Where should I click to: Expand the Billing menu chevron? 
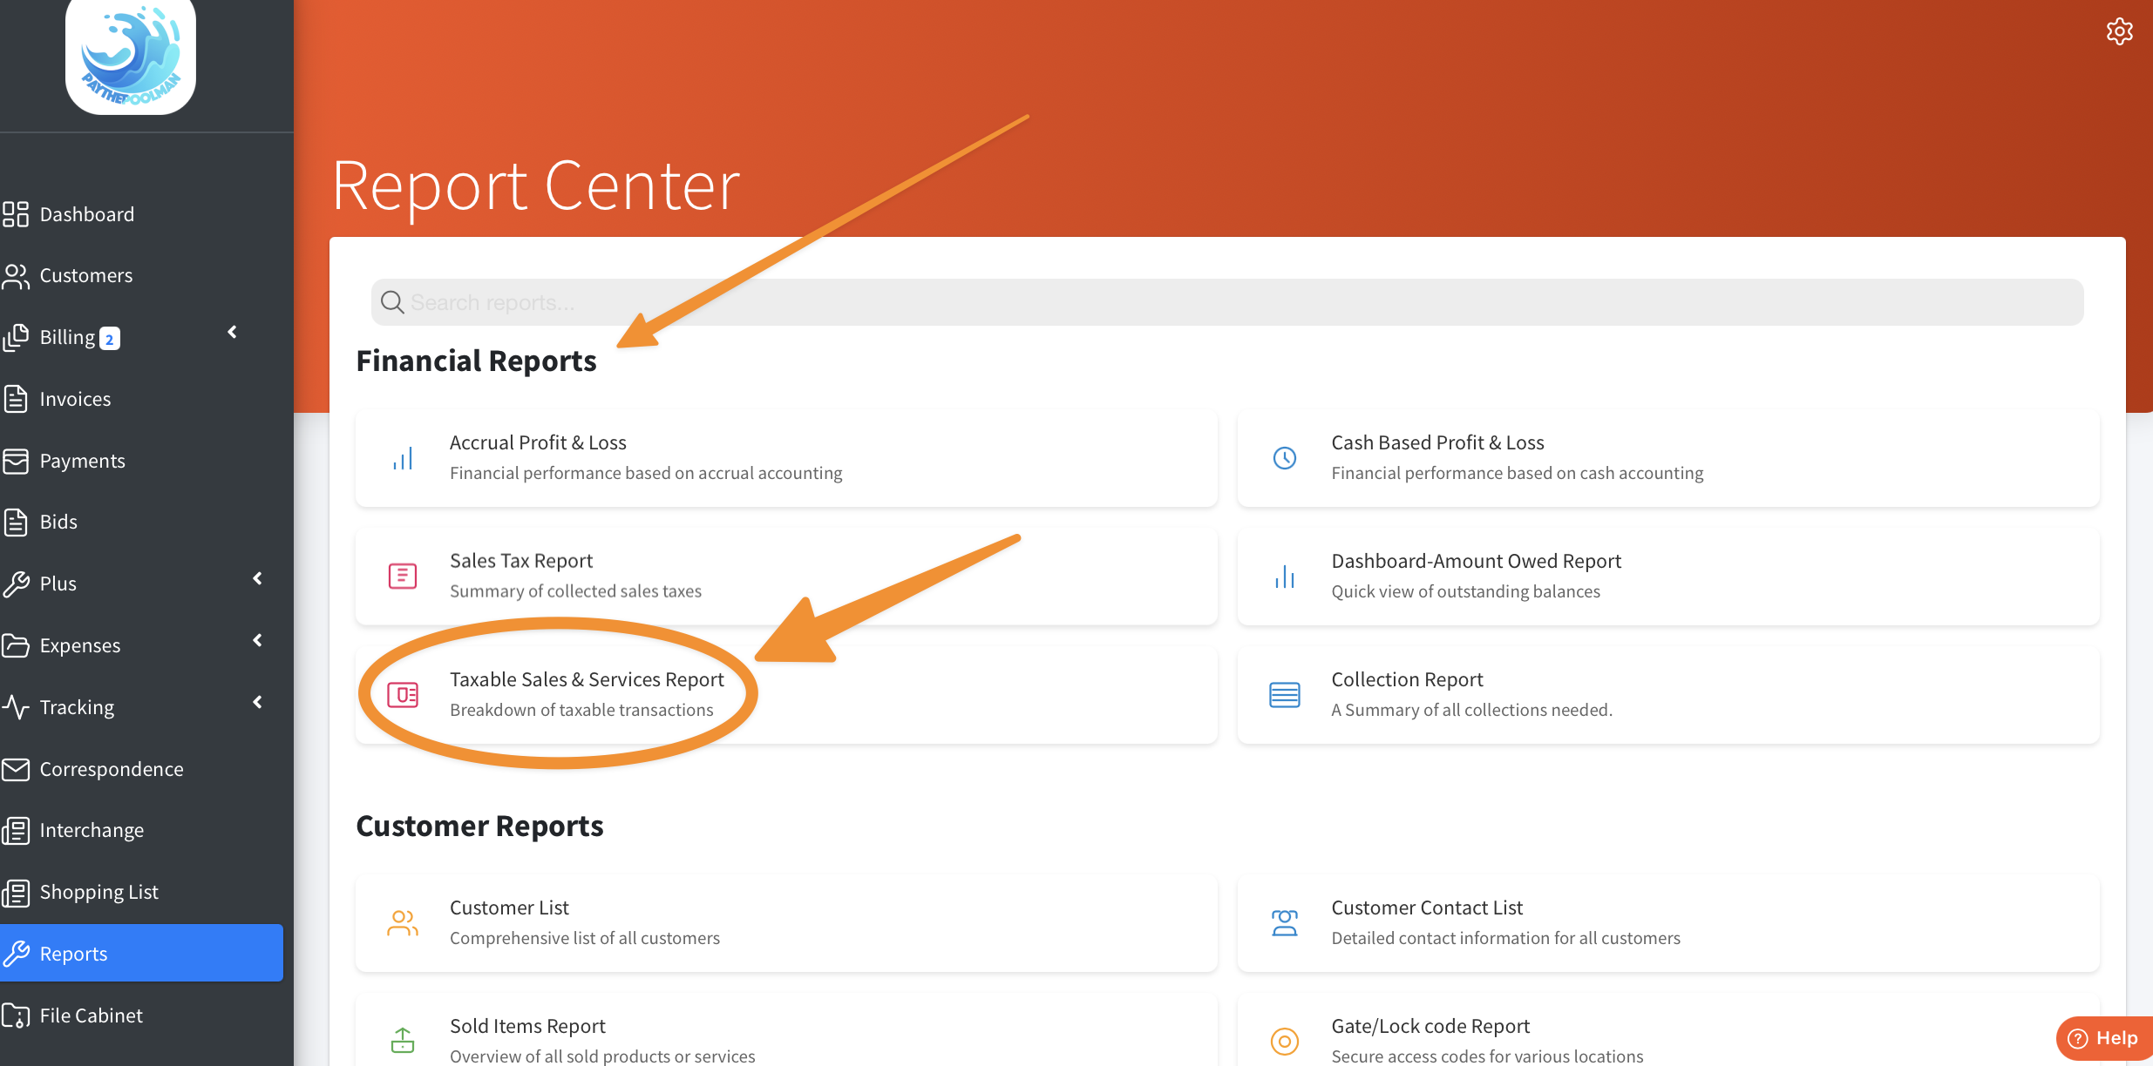click(x=232, y=332)
